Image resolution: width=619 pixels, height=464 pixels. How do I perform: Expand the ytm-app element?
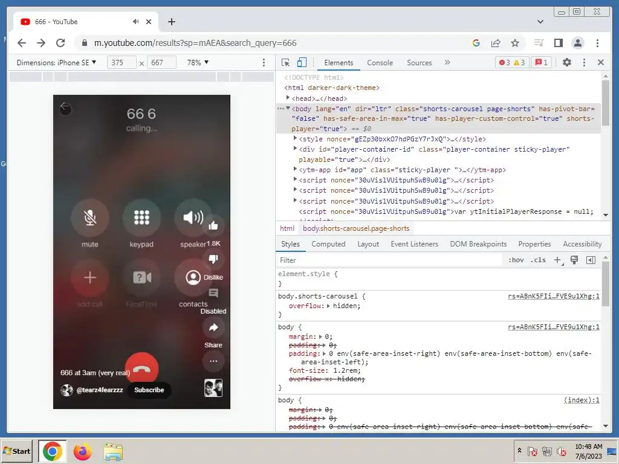[x=295, y=169]
